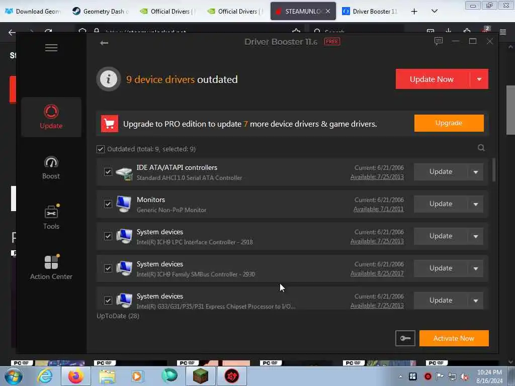Toggle the select-all Outdated checkbox

pos(101,149)
